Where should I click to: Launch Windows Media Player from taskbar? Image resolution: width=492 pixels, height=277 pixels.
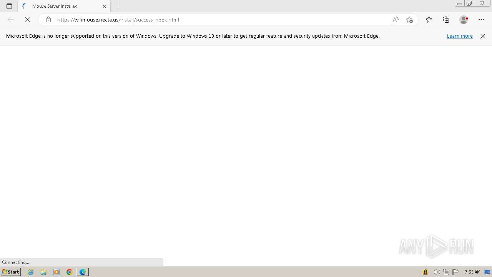(57, 272)
